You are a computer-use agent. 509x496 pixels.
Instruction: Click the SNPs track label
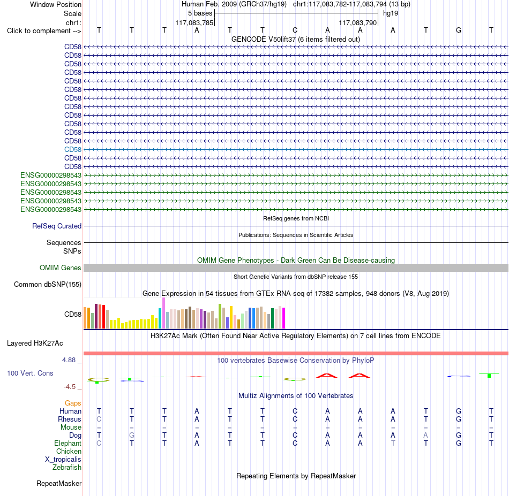72,251
